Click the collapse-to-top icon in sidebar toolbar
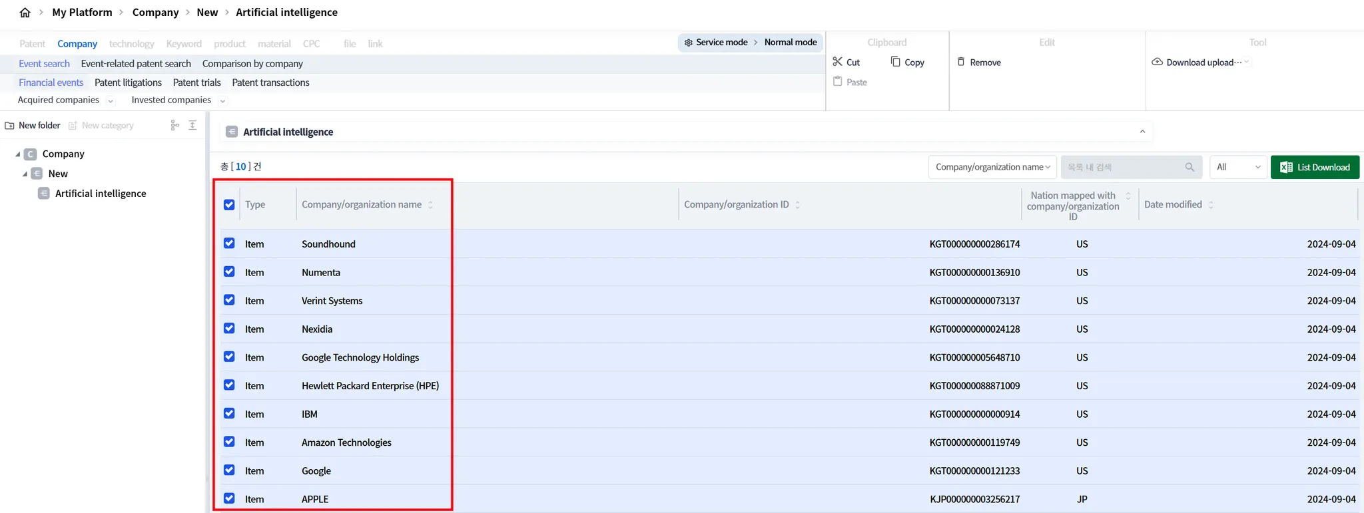Image resolution: width=1364 pixels, height=513 pixels. [192, 125]
